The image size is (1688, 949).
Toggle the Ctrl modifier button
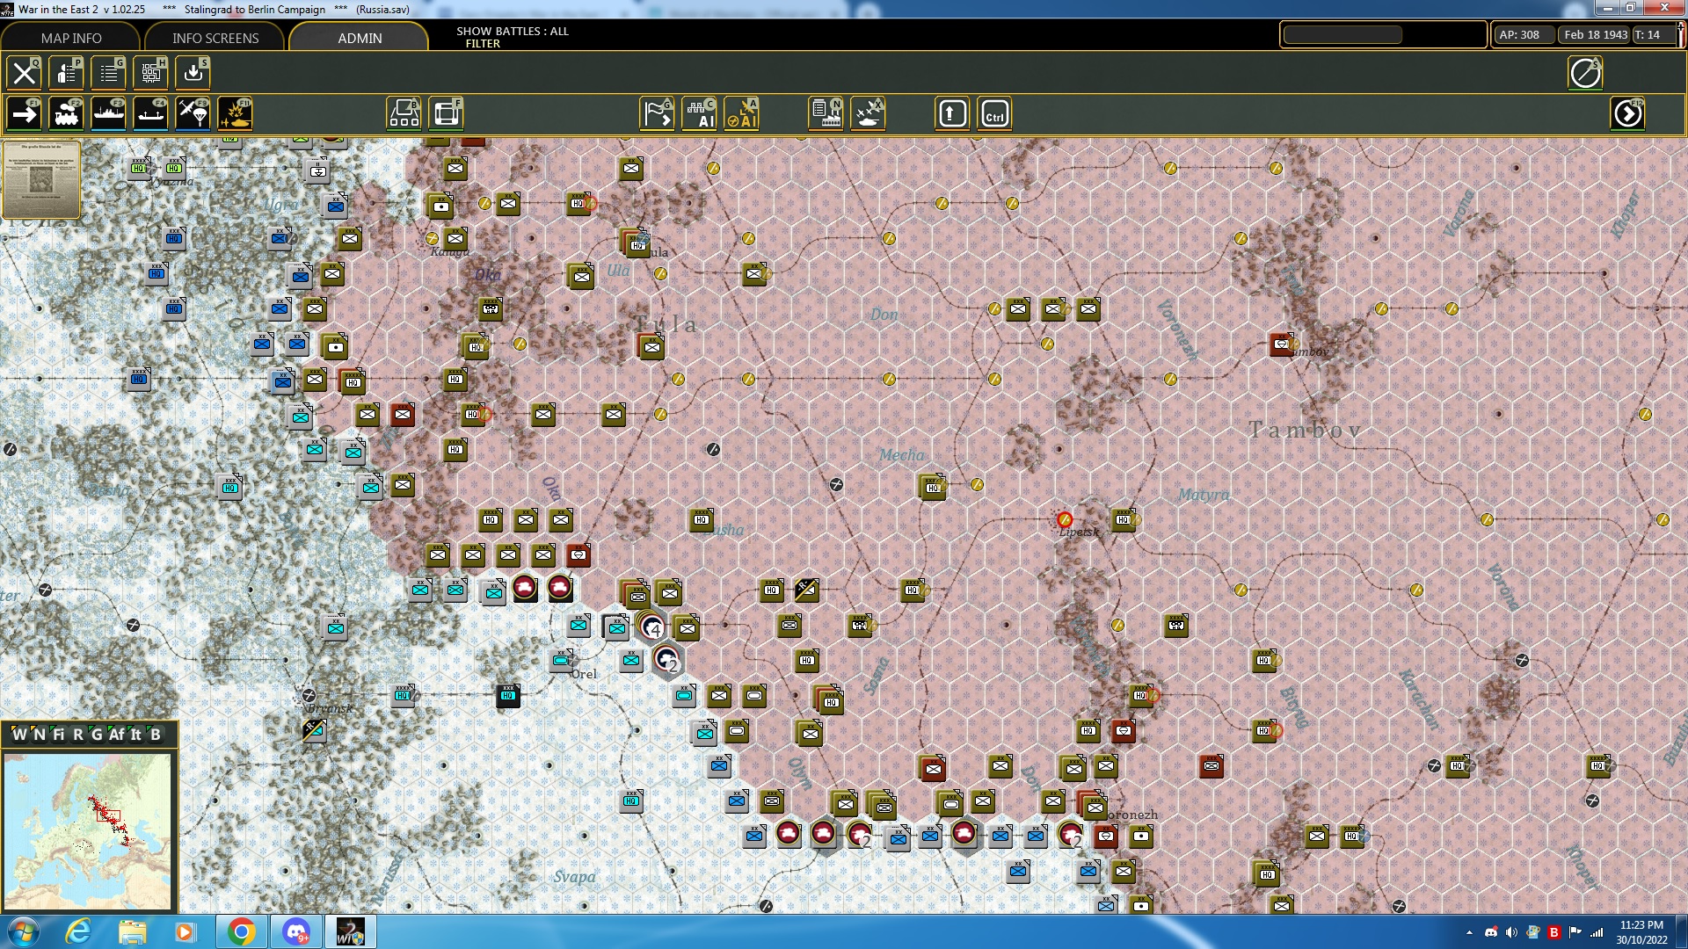click(994, 112)
